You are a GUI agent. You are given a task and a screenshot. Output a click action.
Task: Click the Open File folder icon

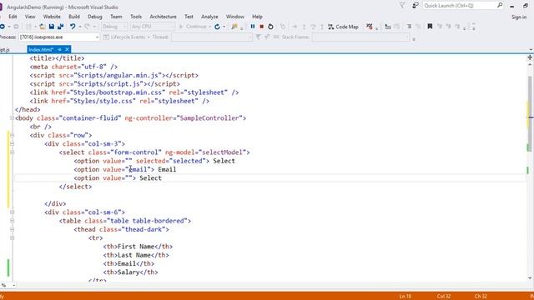43,27
